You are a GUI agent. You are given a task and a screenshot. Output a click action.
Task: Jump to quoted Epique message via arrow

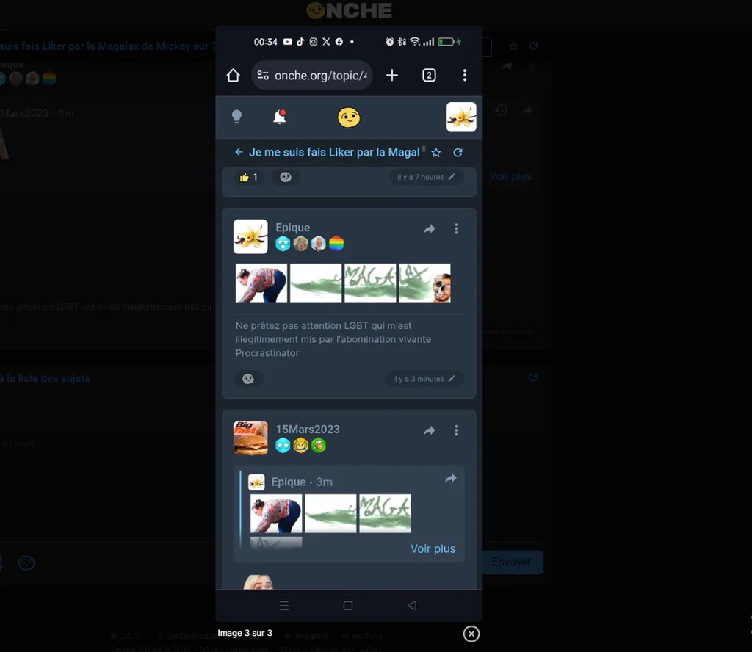(x=451, y=479)
